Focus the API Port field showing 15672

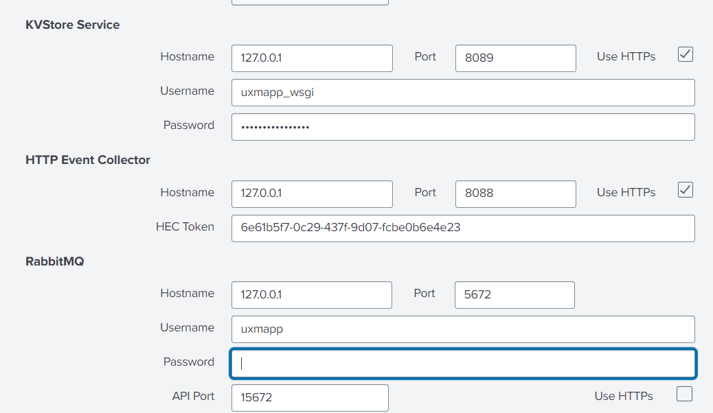point(309,398)
